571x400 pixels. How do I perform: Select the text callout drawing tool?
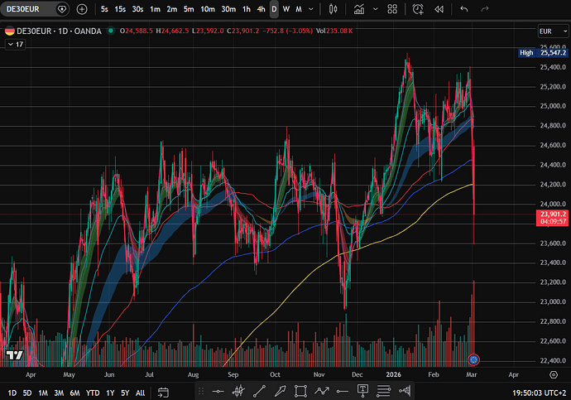coord(362,391)
